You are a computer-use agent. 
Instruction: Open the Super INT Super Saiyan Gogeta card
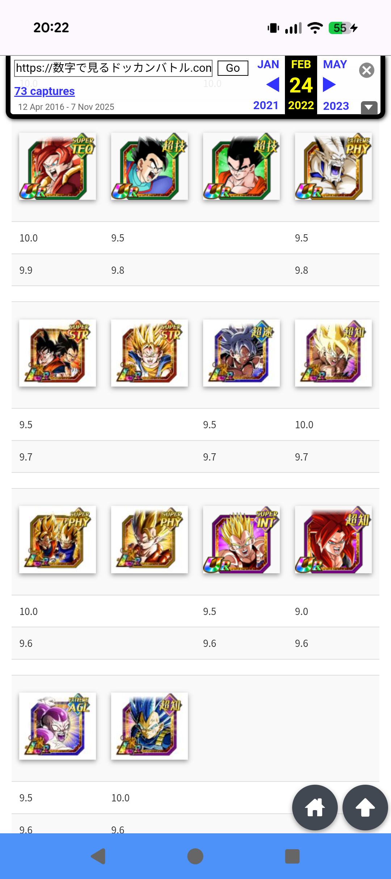tap(241, 540)
